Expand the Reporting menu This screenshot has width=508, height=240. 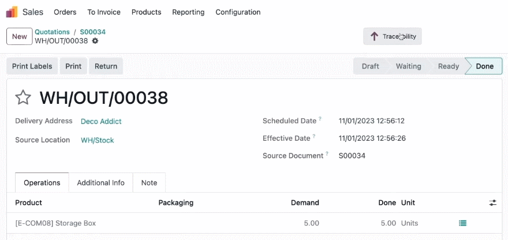click(188, 12)
